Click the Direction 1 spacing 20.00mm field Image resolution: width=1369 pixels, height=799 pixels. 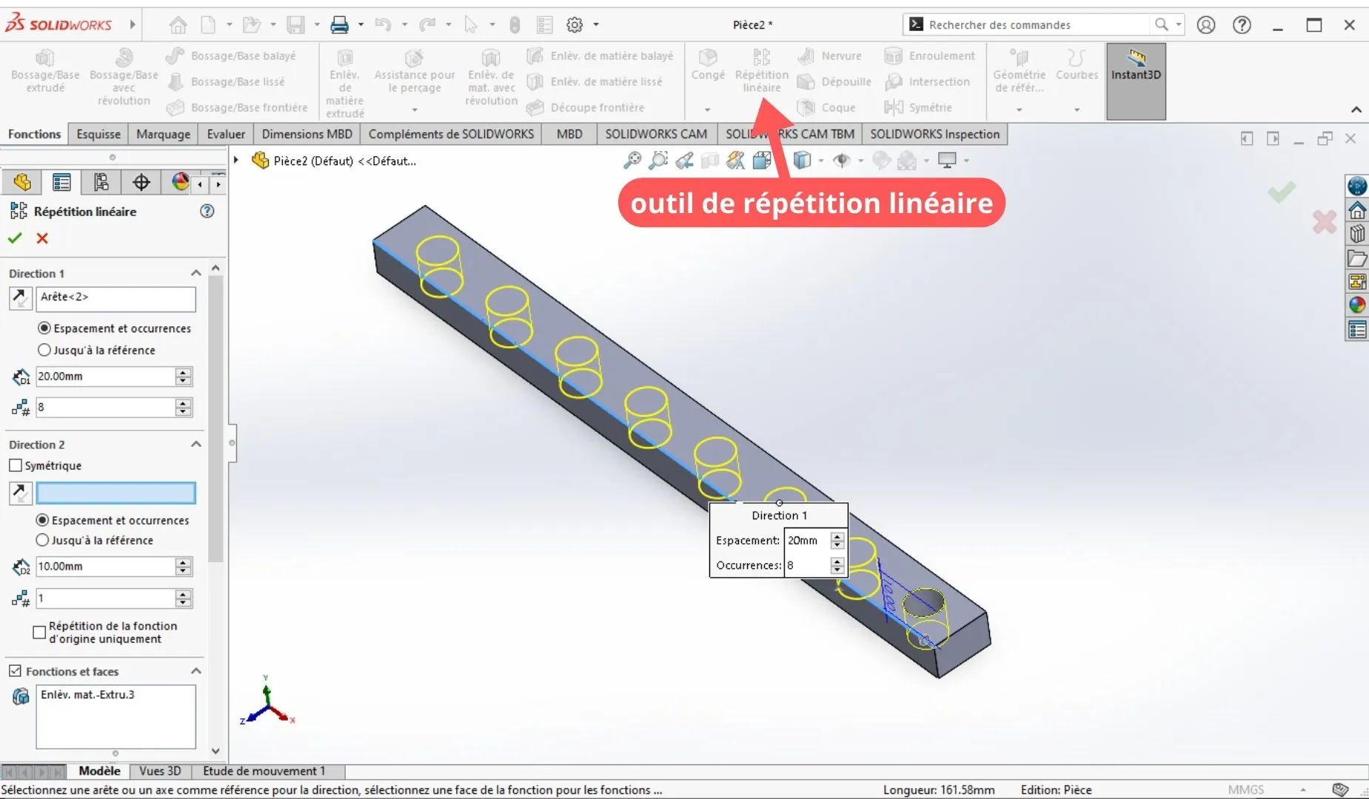coord(105,376)
